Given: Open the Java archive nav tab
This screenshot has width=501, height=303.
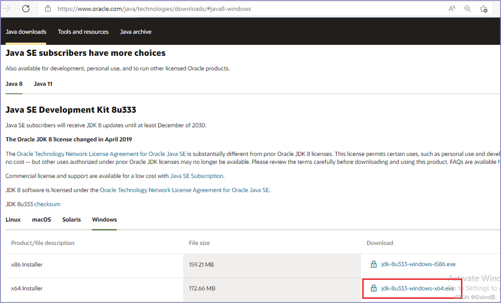Looking at the screenshot, I should click(x=136, y=32).
